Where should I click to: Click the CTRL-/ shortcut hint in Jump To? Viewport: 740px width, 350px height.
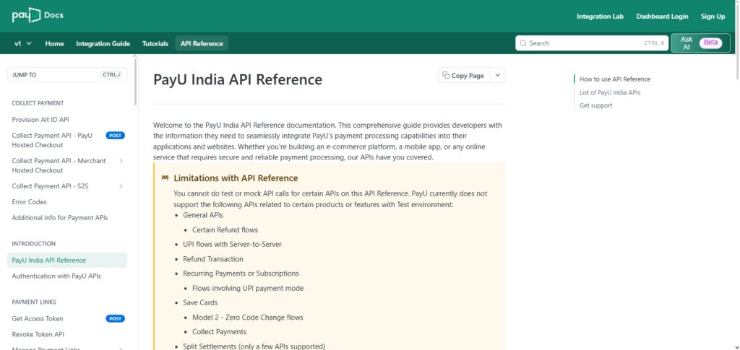pyautogui.click(x=111, y=74)
